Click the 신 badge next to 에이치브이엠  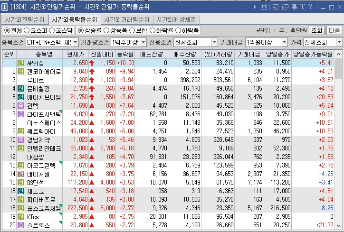coord(21,97)
